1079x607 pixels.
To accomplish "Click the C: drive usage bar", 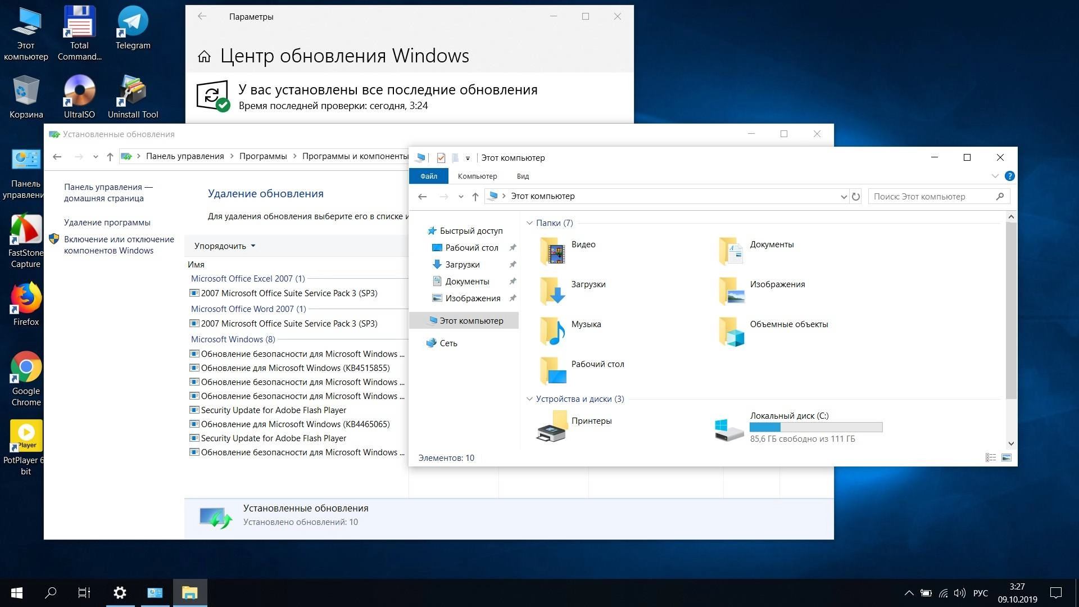I will click(x=816, y=427).
